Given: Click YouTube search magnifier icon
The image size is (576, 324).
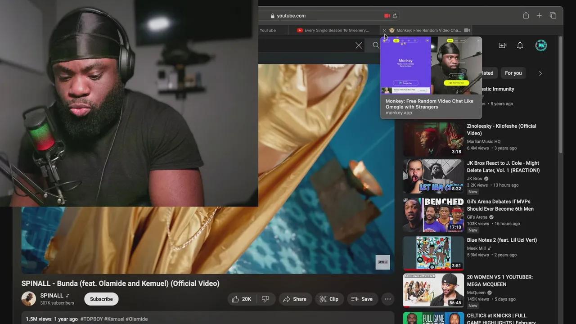Looking at the screenshot, I should tap(376, 45).
